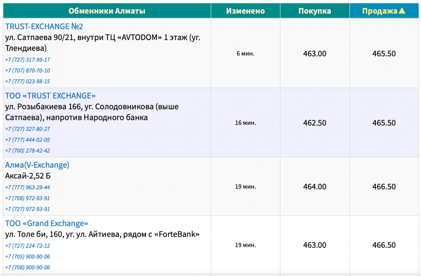Call phone +7 (708) 972-93-91

pos(28,198)
